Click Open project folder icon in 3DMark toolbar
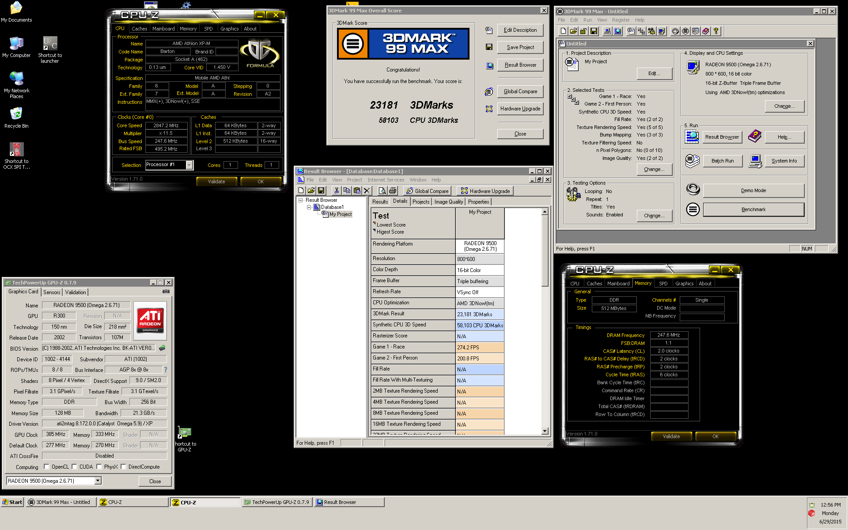The height and width of the screenshot is (530, 848). [573, 31]
